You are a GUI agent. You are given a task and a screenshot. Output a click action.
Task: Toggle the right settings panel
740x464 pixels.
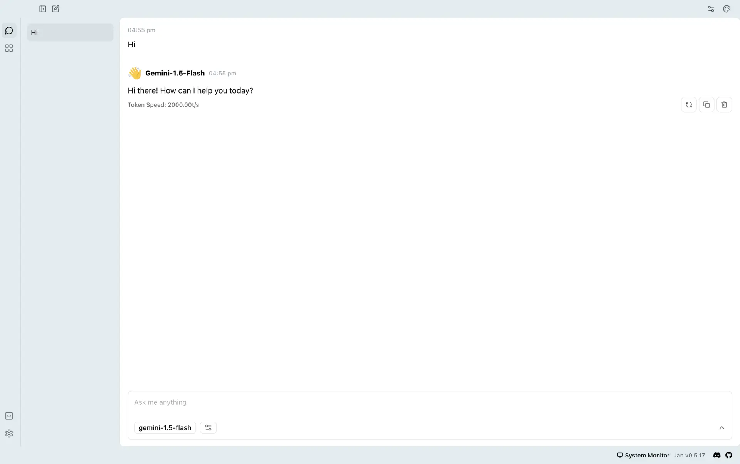pos(711,9)
